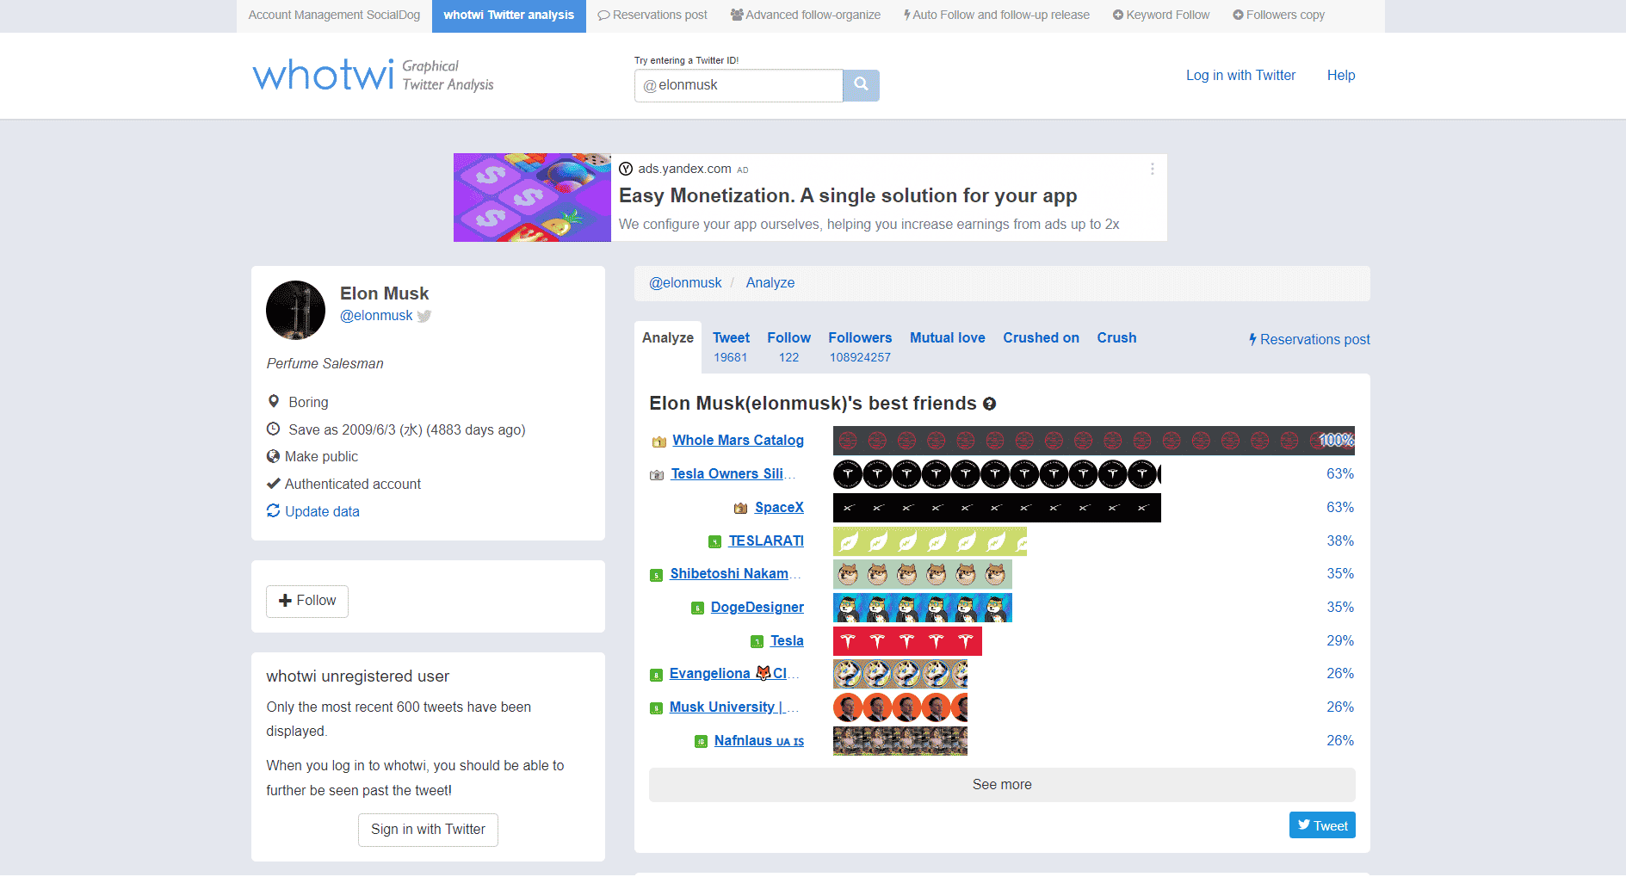
Task: Click the help question mark beside best friends
Action: coord(990,404)
